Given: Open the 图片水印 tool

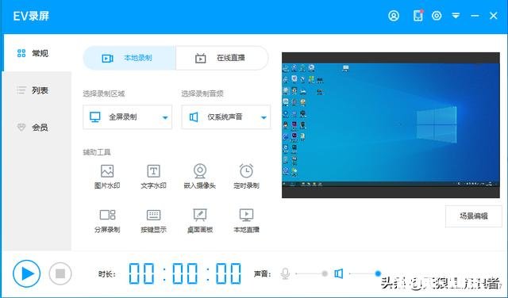Looking at the screenshot, I should pyautogui.click(x=107, y=176).
